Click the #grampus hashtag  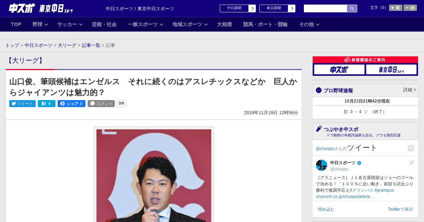pyautogui.click(x=384, y=190)
